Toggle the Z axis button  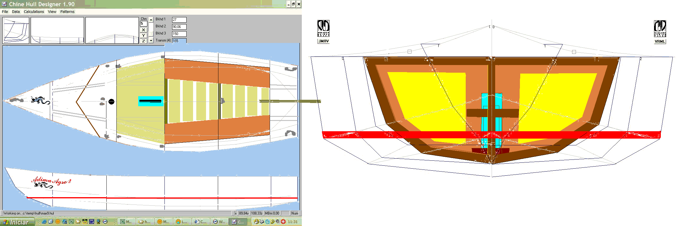(144, 41)
